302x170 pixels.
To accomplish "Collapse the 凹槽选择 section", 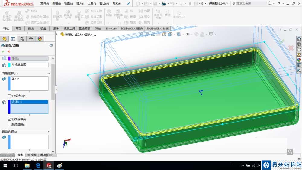I will coord(48,74).
